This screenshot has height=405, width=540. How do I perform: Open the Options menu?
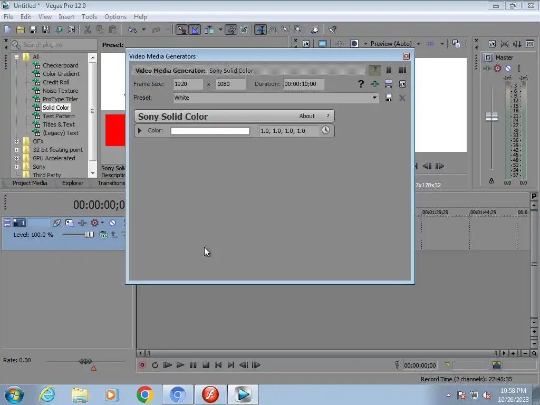(x=115, y=16)
